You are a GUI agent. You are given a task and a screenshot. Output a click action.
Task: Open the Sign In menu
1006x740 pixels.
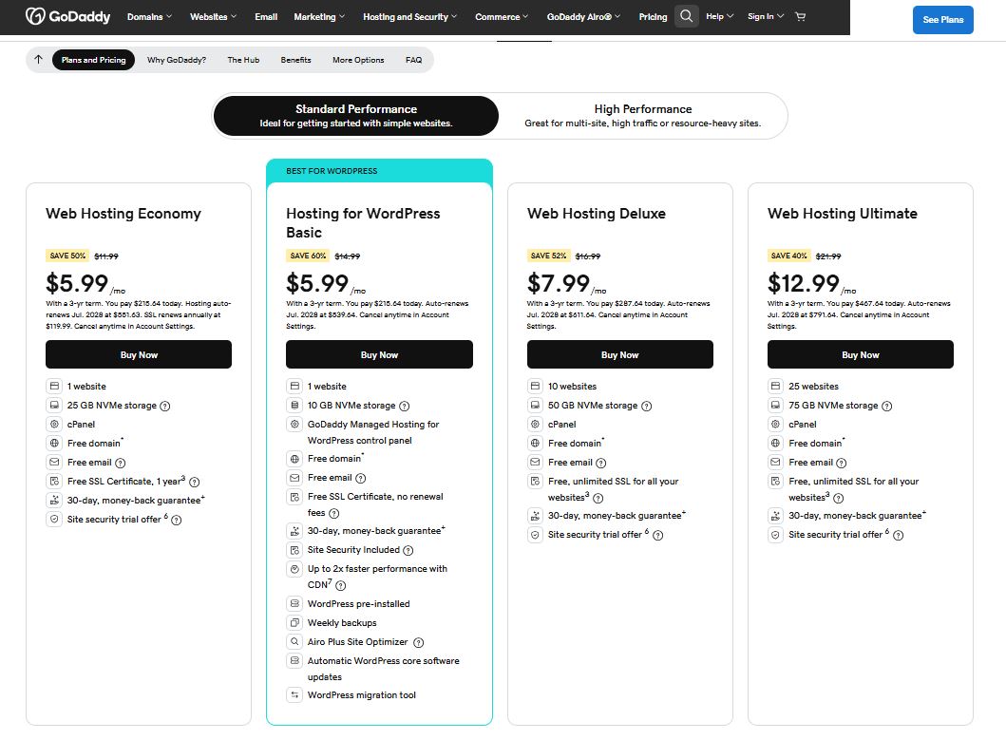coord(765,16)
